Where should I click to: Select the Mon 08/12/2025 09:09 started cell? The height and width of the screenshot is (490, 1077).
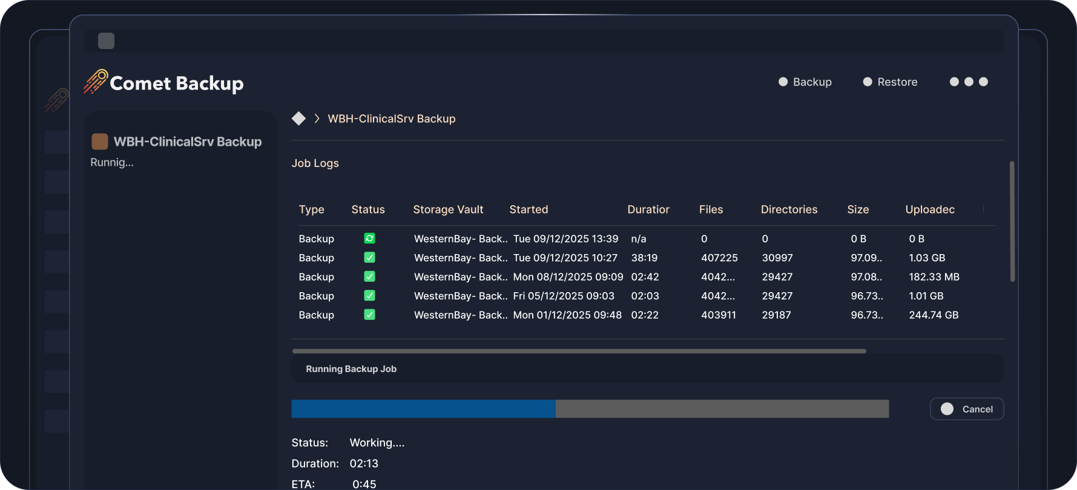coord(568,277)
